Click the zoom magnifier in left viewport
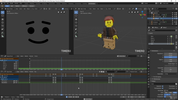178x100 pixels. pos(64,12)
